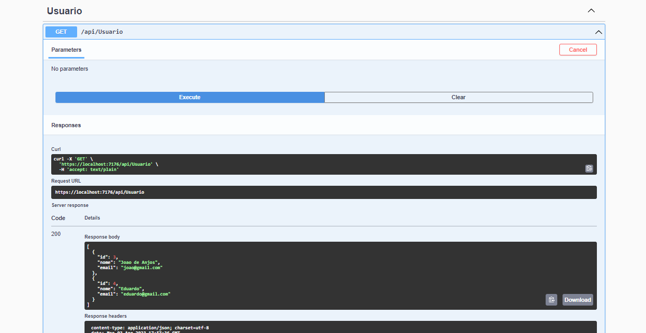
Task: Select the Usuario section heading
Action: pyautogui.click(x=64, y=11)
